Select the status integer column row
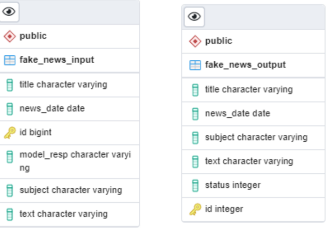The width and height of the screenshot is (335, 229). tap(233, 185)
